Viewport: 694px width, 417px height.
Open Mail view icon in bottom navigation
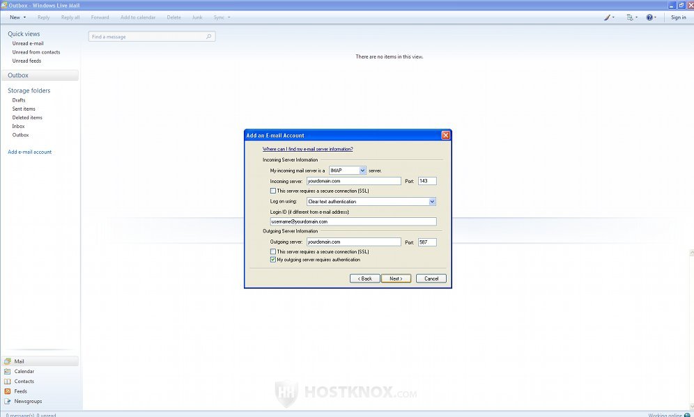pos(8,361)
